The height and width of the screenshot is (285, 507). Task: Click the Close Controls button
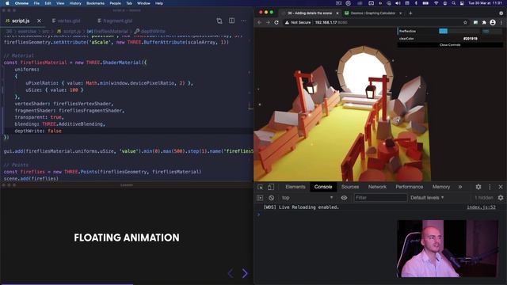click(x=450, y=45)
